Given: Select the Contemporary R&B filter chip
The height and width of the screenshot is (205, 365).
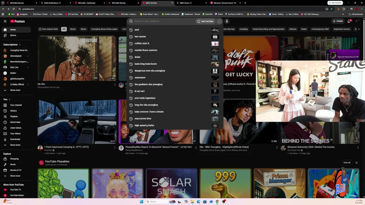Looking at the screenshot, I should (x=320, y=29).
